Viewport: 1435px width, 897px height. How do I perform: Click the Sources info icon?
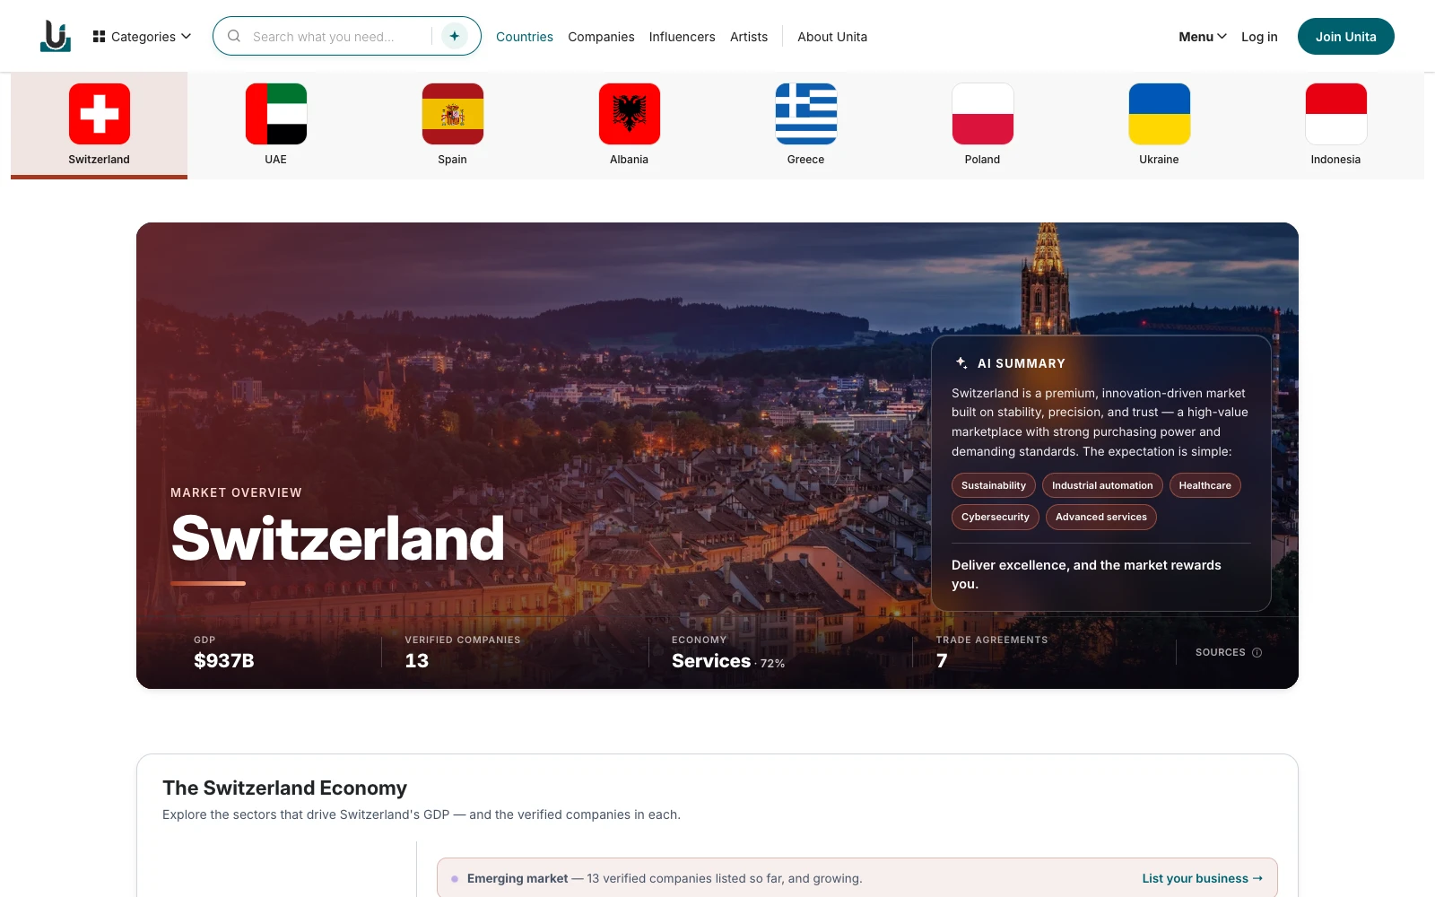point(1257,653)
